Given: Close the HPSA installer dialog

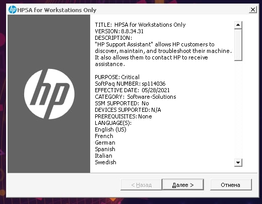Looking at the screenshot, I should point(252,10).
